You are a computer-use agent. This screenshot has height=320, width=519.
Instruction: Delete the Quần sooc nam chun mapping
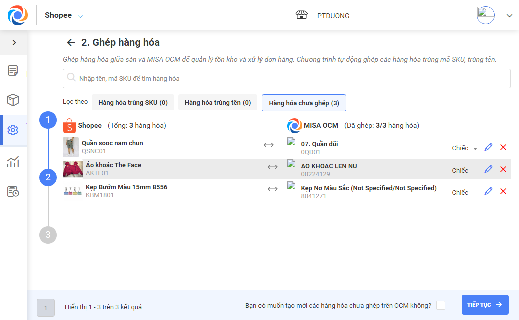(x=503, y=147)
